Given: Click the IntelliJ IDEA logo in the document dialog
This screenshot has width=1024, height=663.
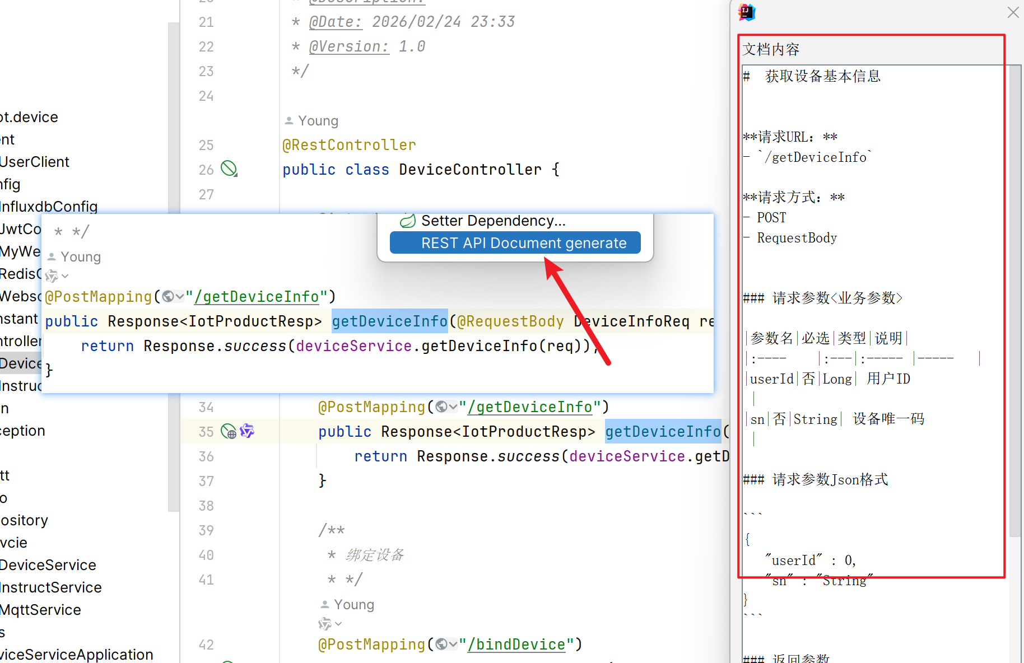Looking at the screenshot, I should pyautogui.click(x=747, y=12).
